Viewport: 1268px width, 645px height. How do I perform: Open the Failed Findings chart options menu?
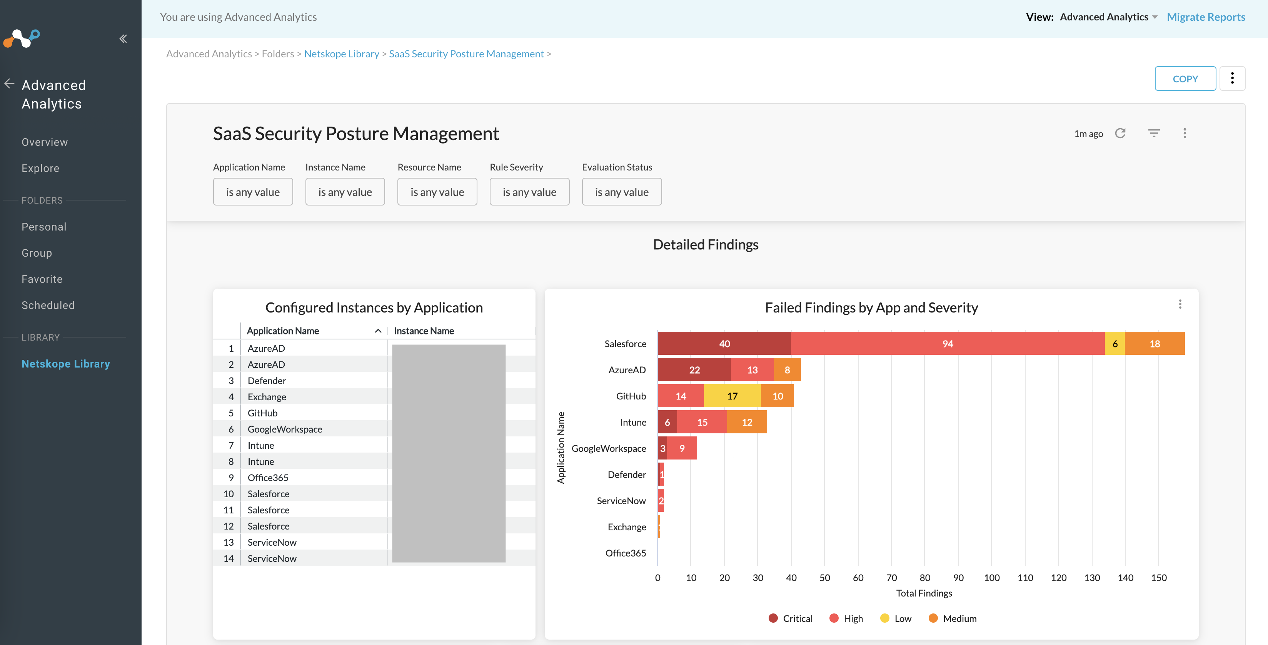1180,304
